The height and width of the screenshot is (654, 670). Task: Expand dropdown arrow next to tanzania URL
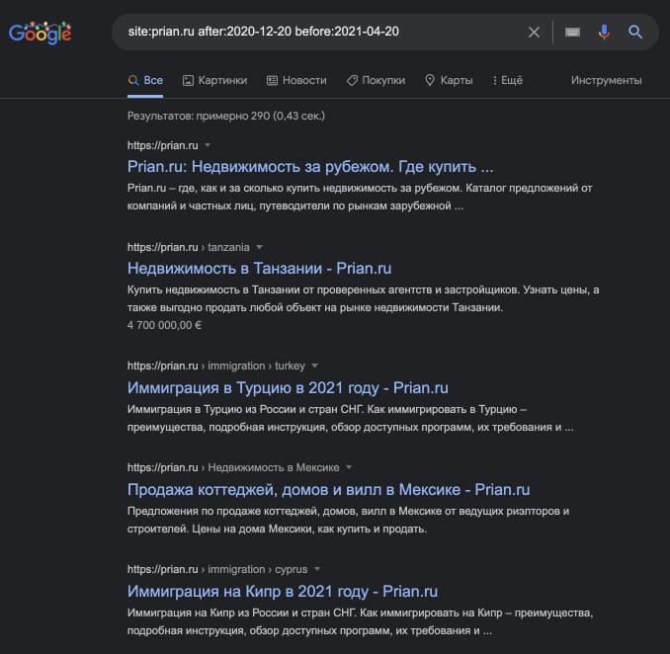click(x=259, y=247)
